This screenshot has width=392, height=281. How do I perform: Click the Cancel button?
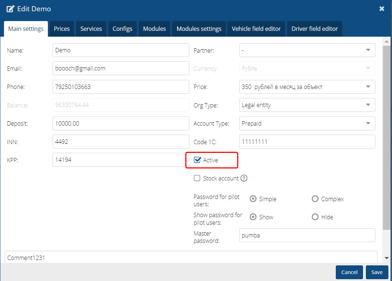349,272
